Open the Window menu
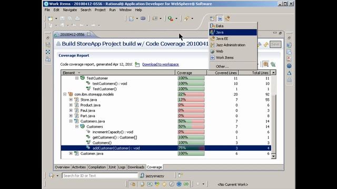The width and height of the screenshot is (337, 189). (125, 10)
